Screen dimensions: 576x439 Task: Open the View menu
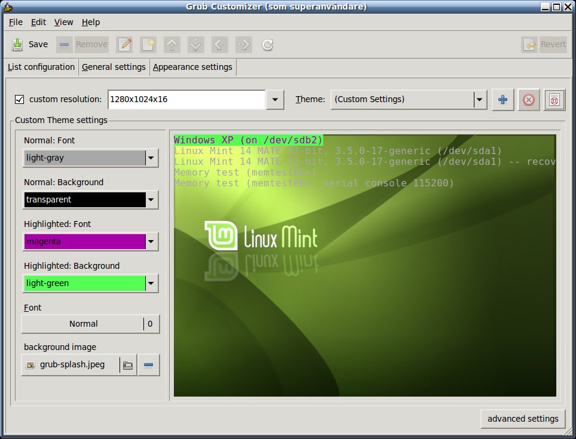point(63,22)
